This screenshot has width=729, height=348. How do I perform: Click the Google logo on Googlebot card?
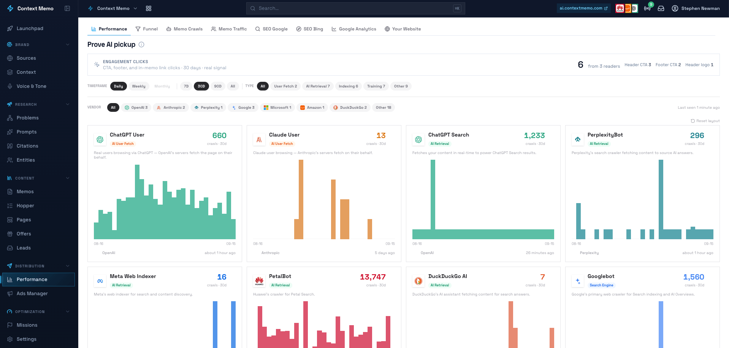(578, 281)
